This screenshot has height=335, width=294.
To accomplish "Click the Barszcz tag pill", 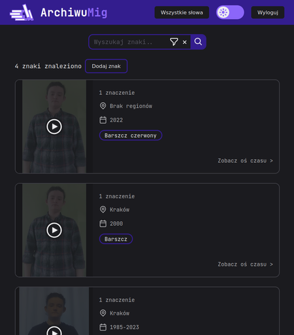I will point(116,239).
